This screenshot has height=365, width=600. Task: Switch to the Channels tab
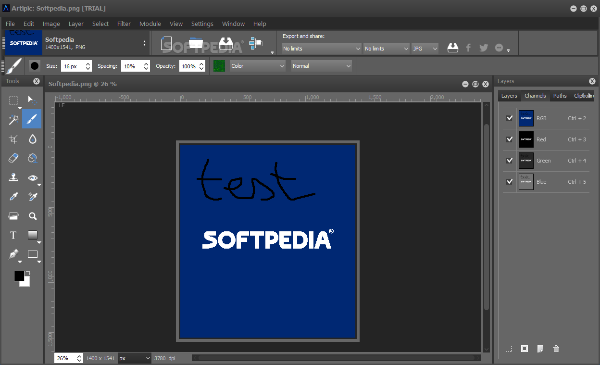pos(535,96)
